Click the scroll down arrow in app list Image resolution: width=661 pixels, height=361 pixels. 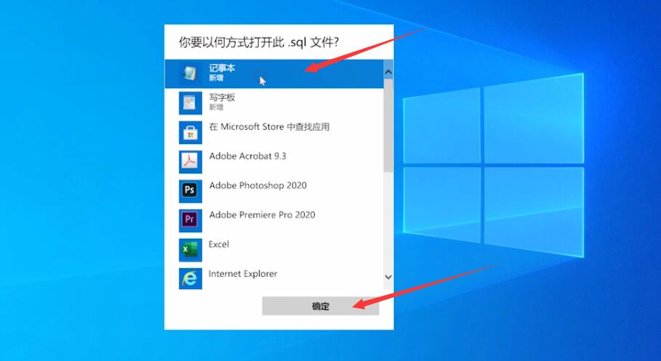(x=388, y=277)
